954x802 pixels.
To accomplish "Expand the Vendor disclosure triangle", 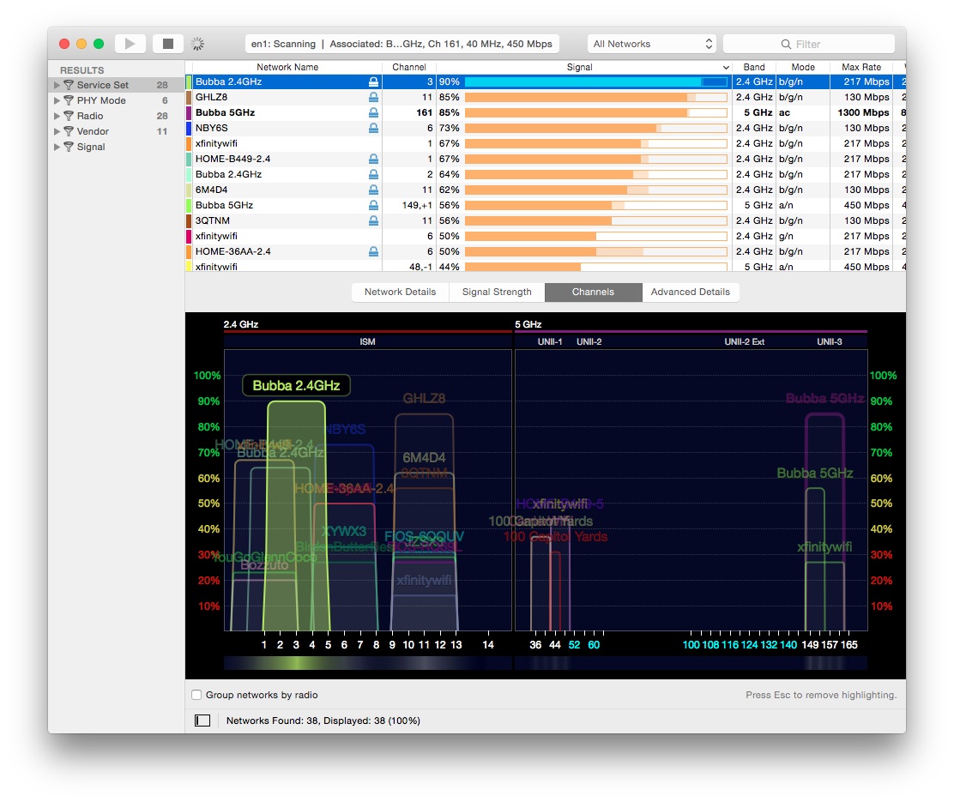I will coord(57,131).
